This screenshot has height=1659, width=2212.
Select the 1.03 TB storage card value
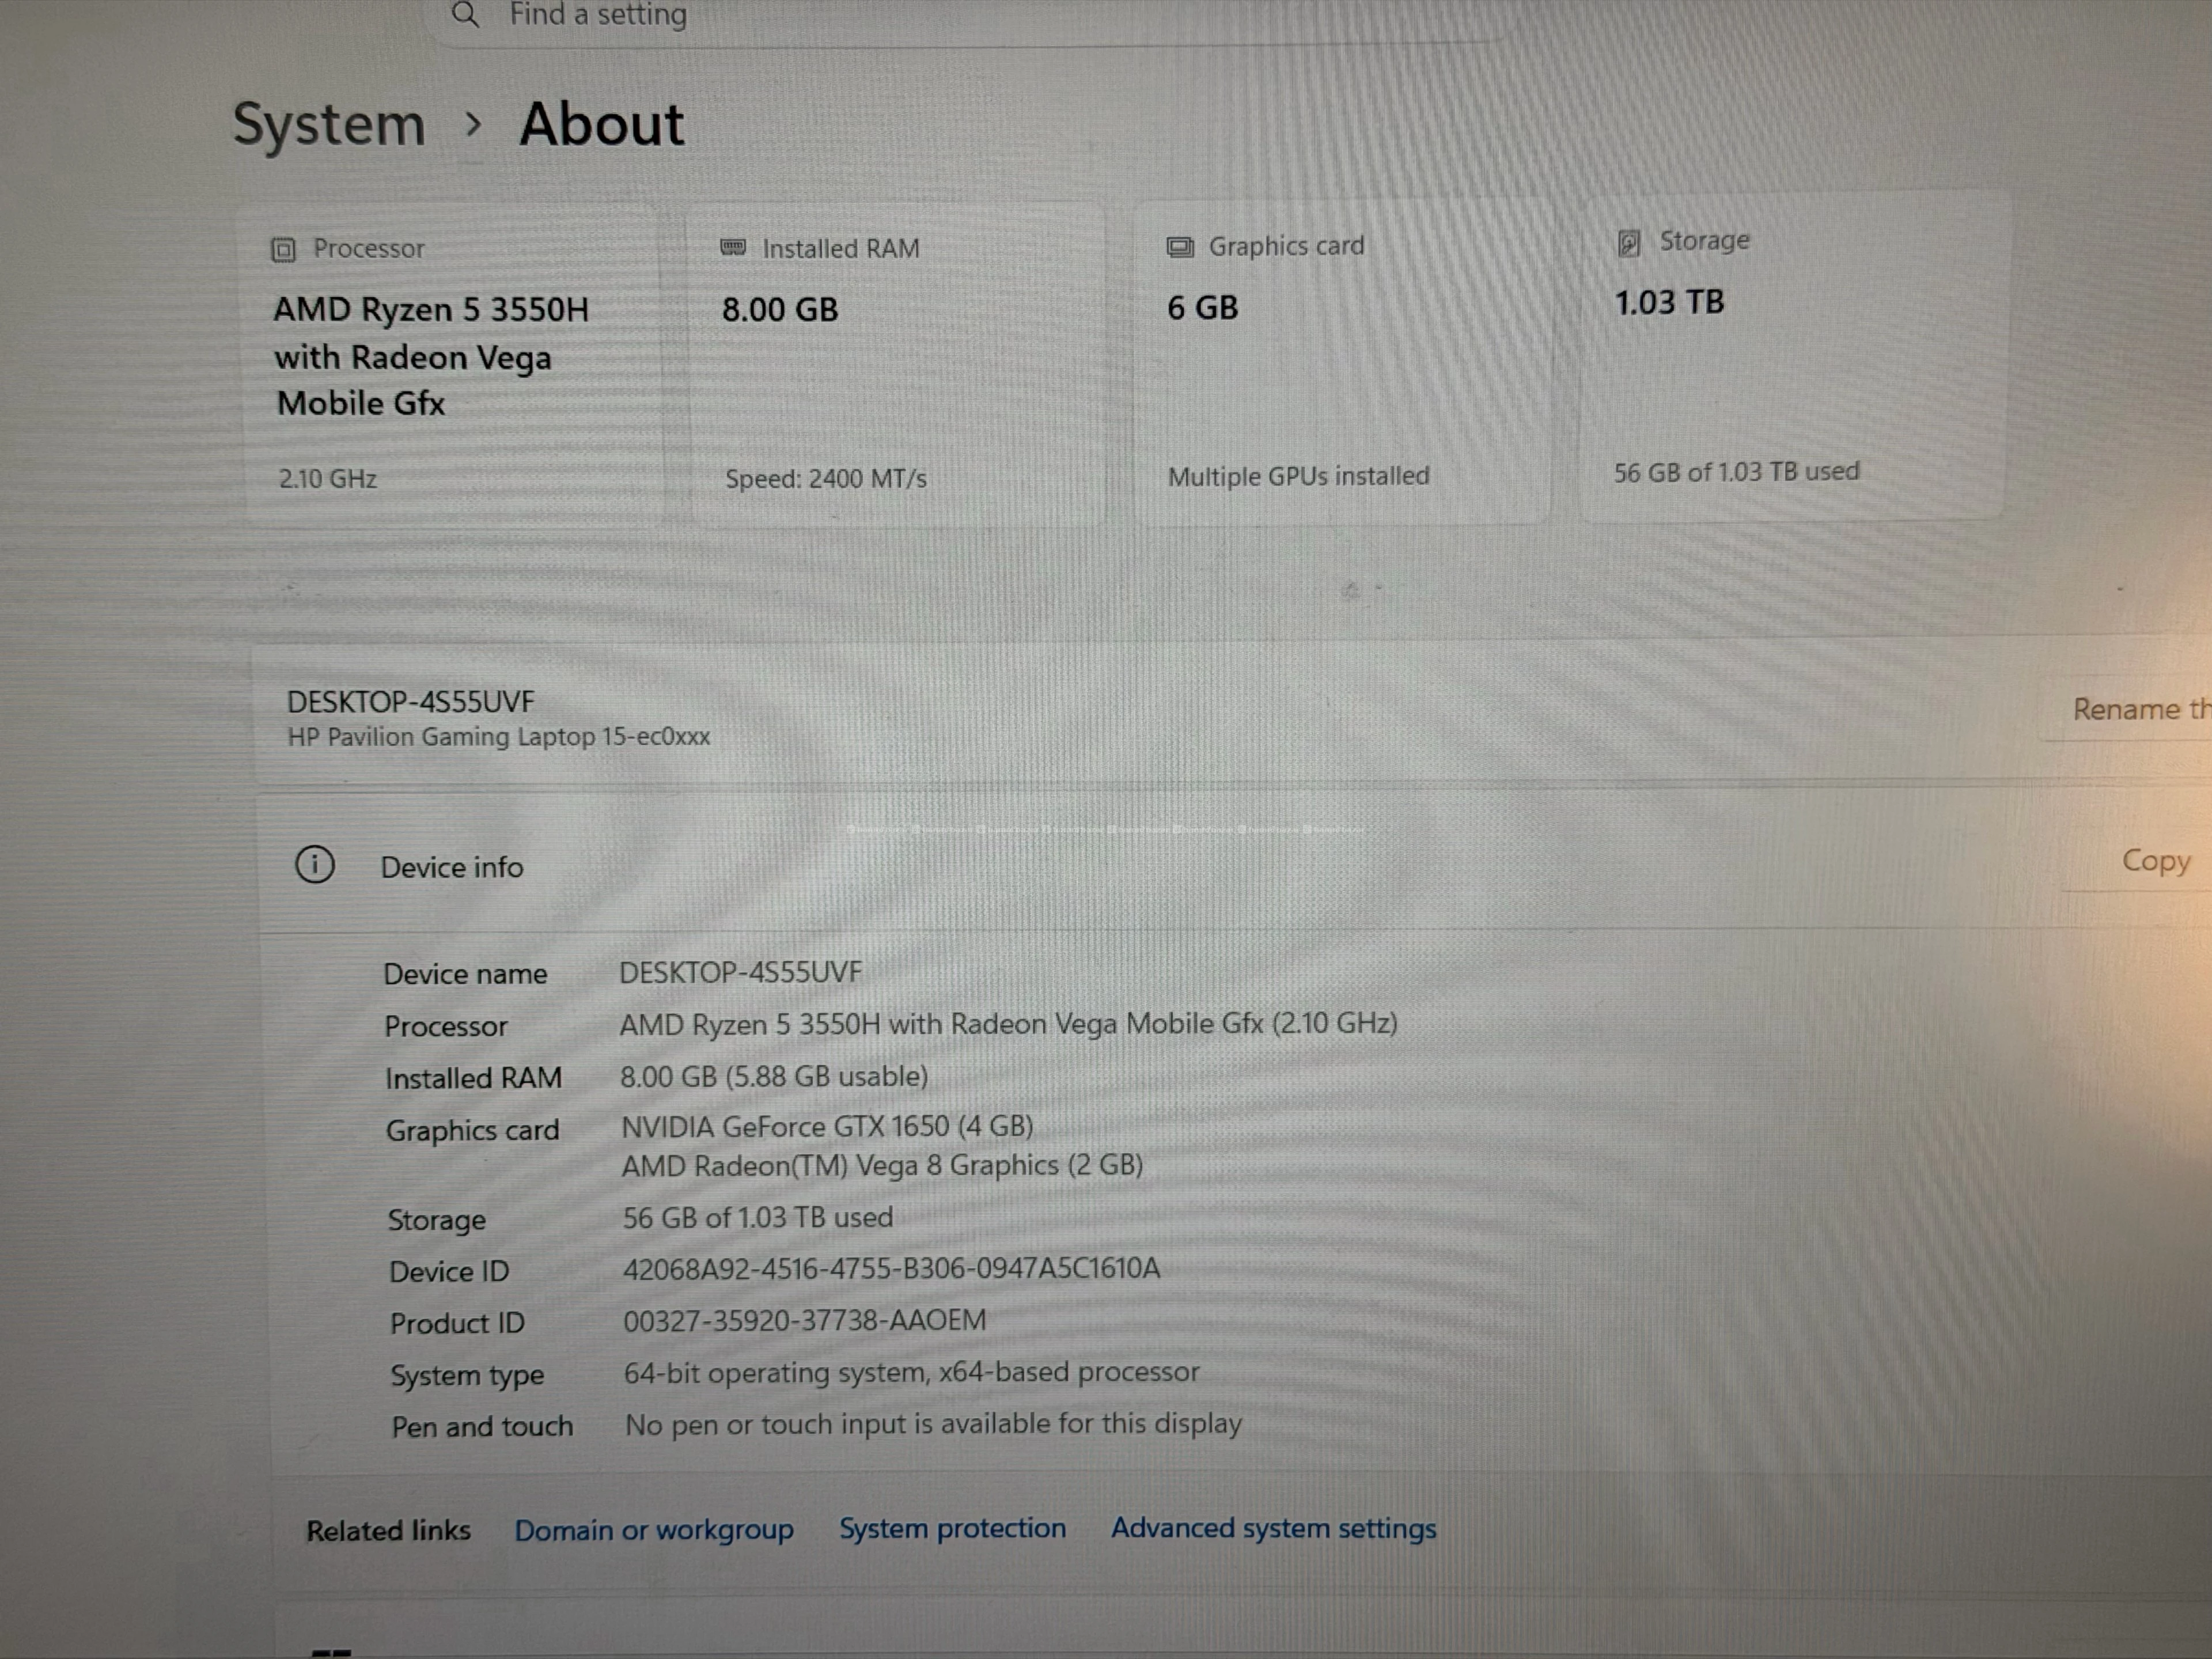pyautogui.click(x=1670, y=303)
